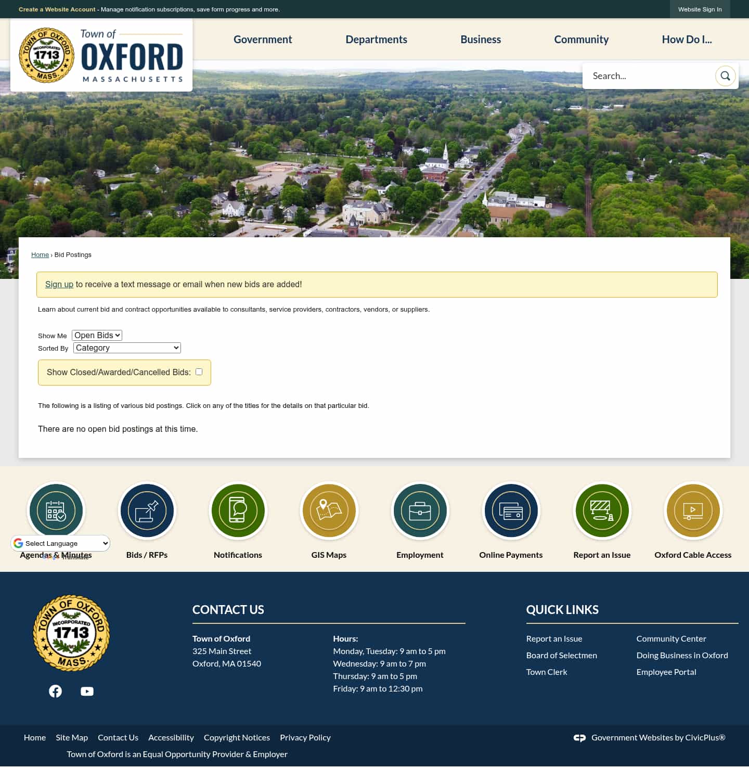Click the Facebook icon in the footer
This screenshot has height=768, width=749.
(55, 691)
